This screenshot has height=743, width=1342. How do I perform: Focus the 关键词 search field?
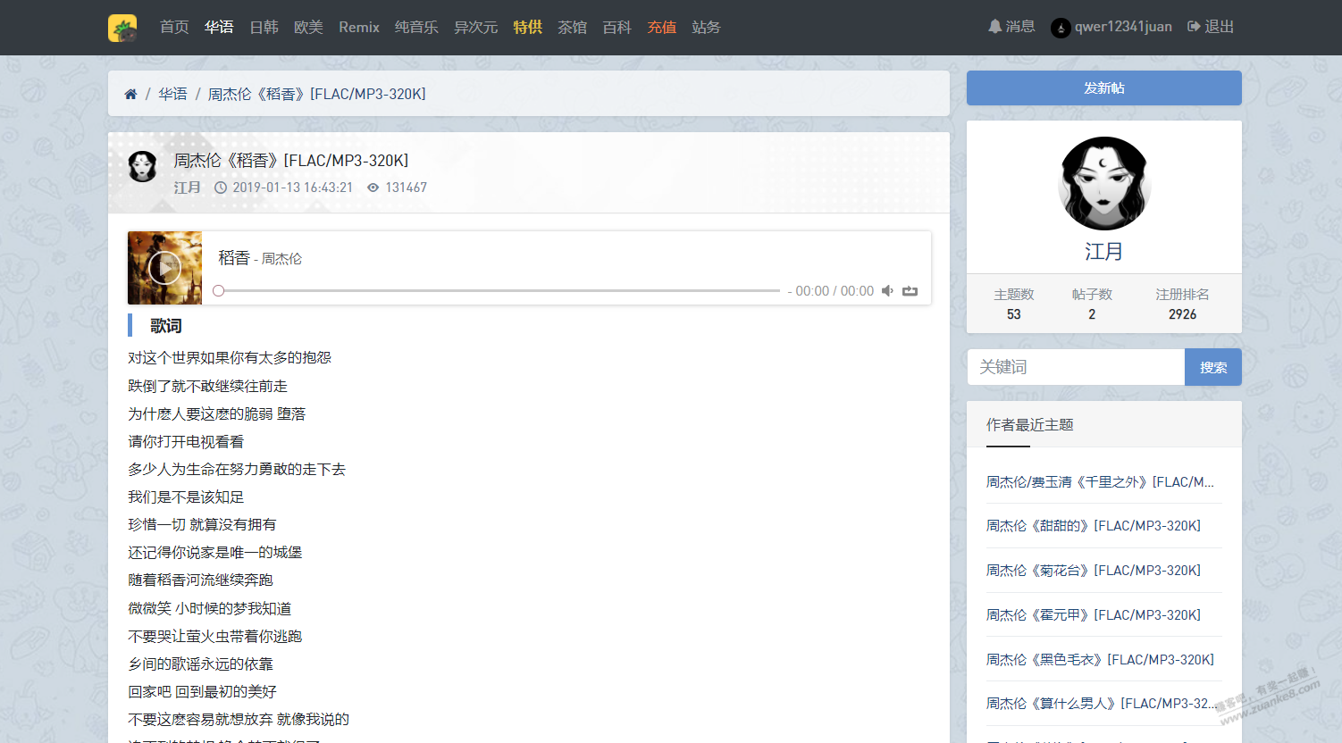point(1076,367)
